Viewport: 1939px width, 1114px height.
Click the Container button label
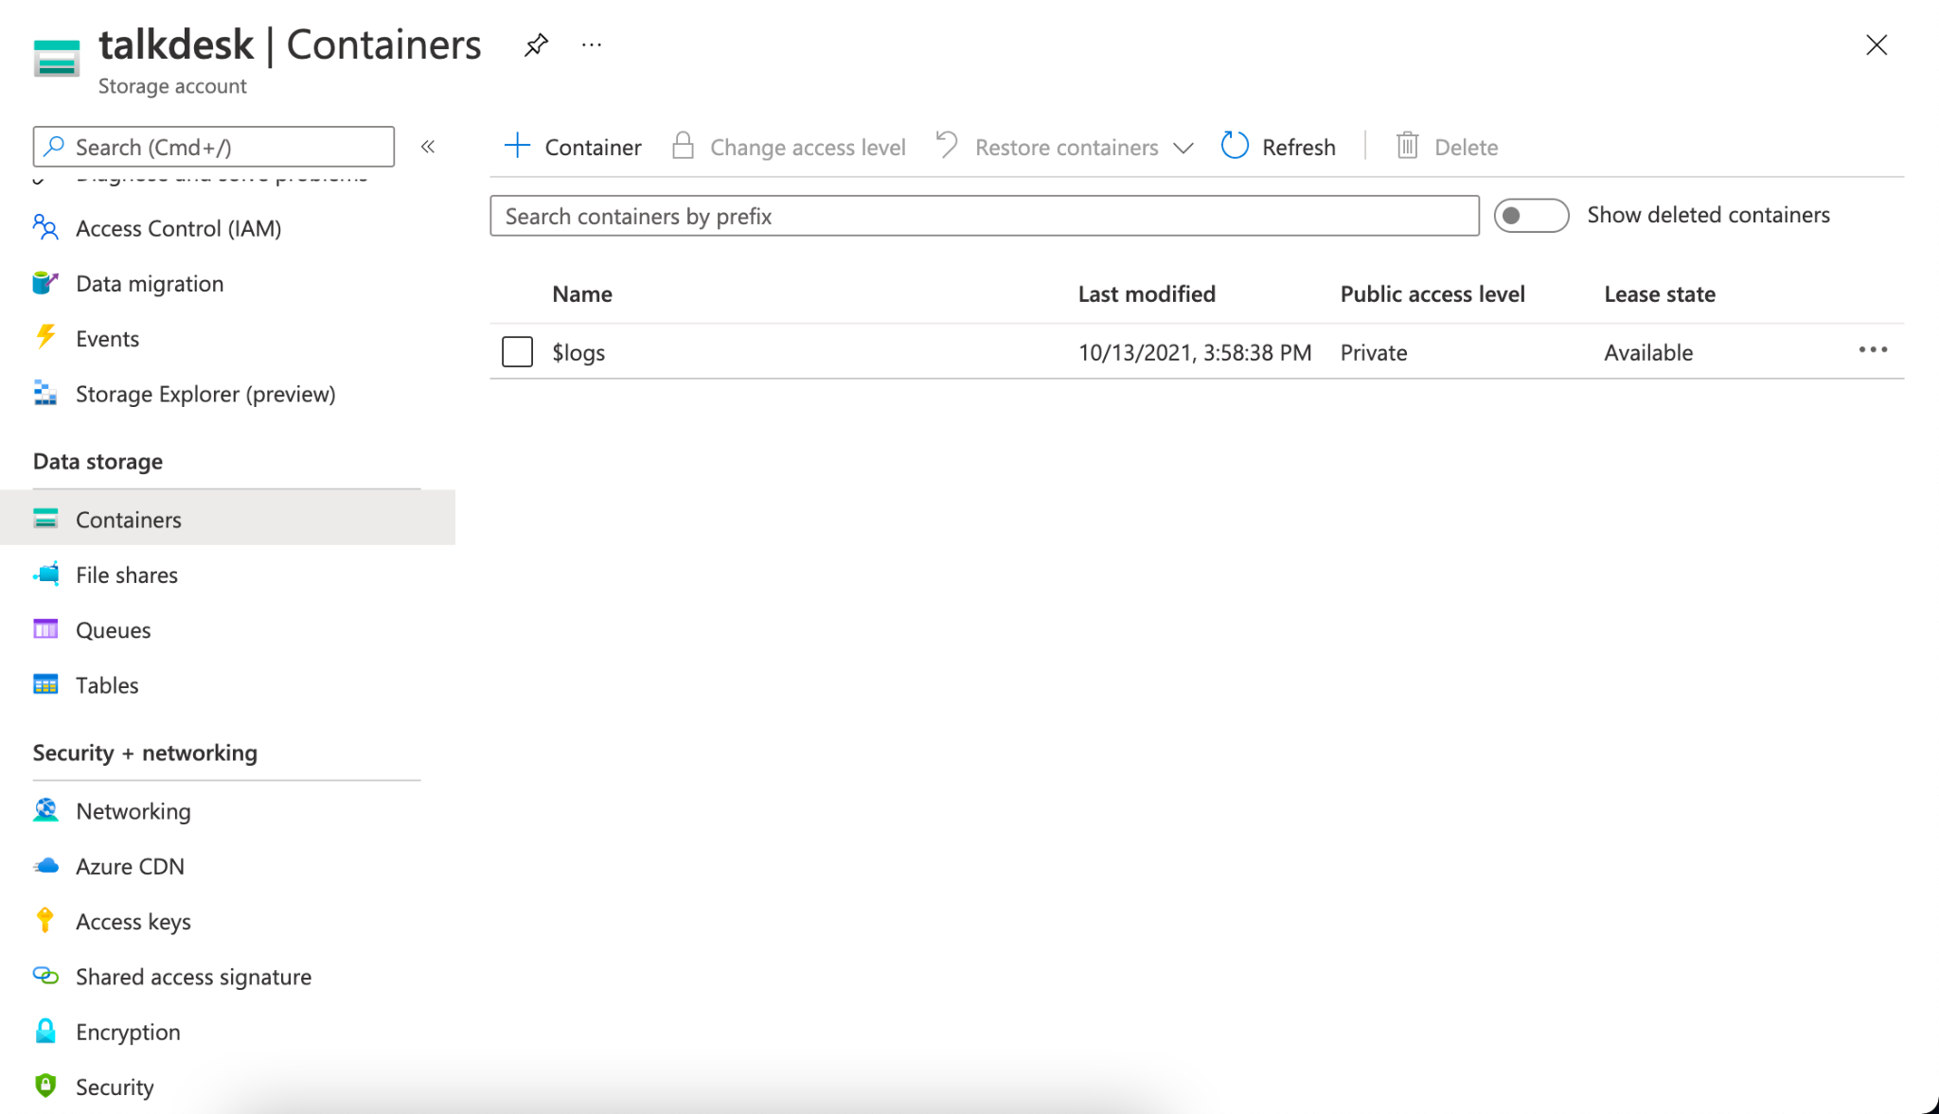pos(593,147)
